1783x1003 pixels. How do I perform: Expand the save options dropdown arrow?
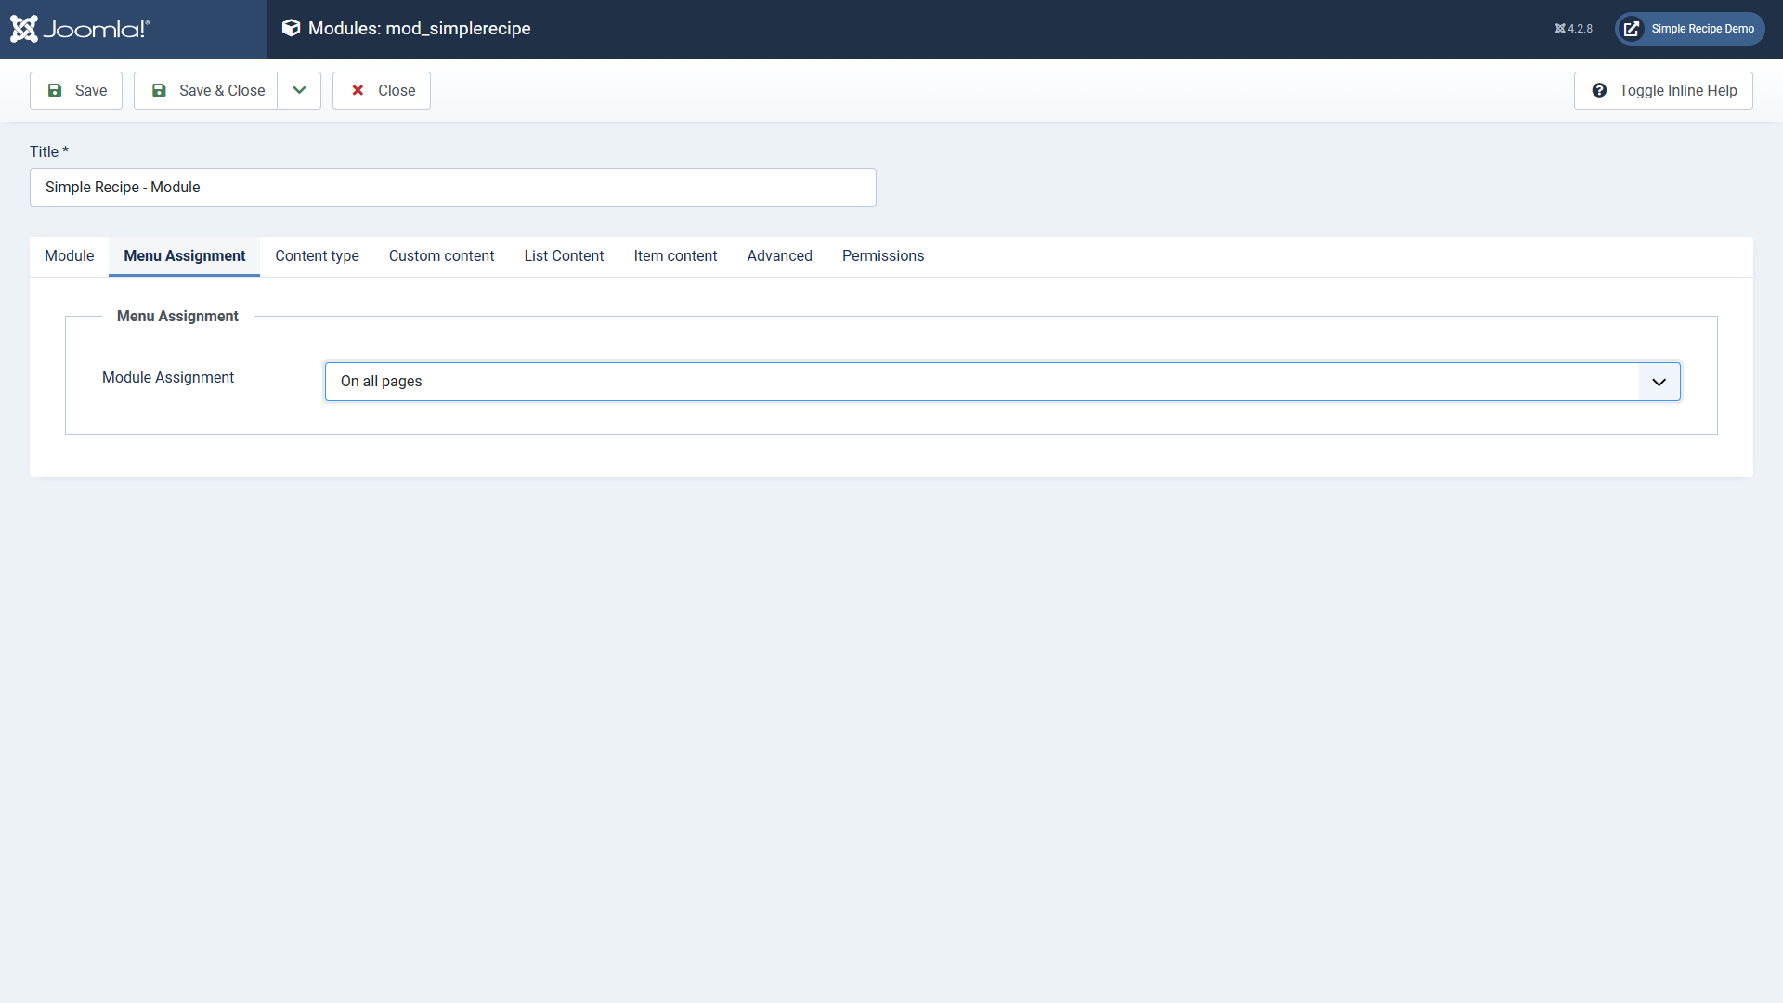point(299,90)
